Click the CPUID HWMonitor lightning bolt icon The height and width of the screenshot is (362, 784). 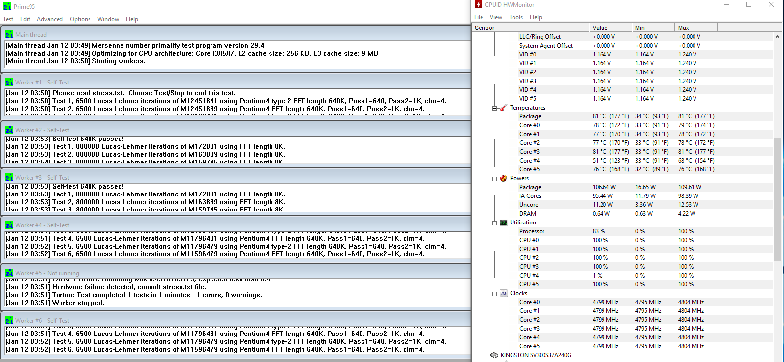coord(479,5)
